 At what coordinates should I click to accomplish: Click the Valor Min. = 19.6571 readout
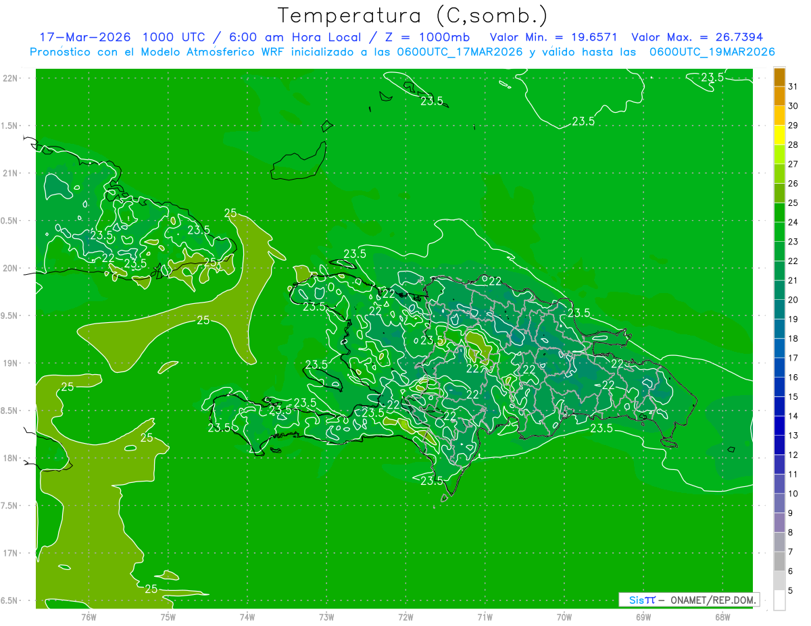tap(554, 37)
